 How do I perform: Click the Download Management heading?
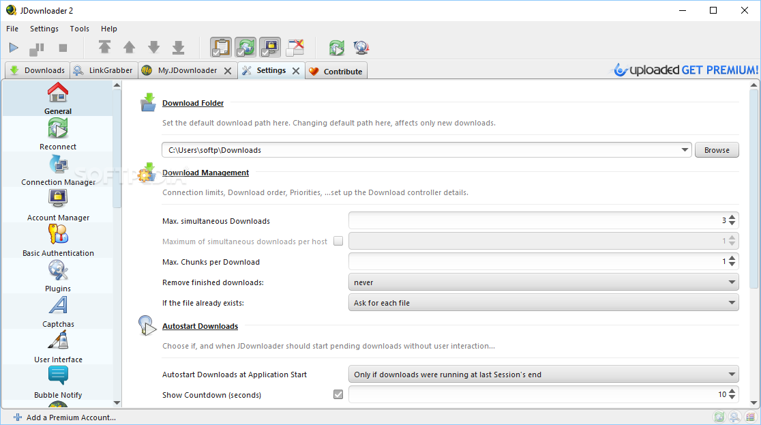click(206, 173)
